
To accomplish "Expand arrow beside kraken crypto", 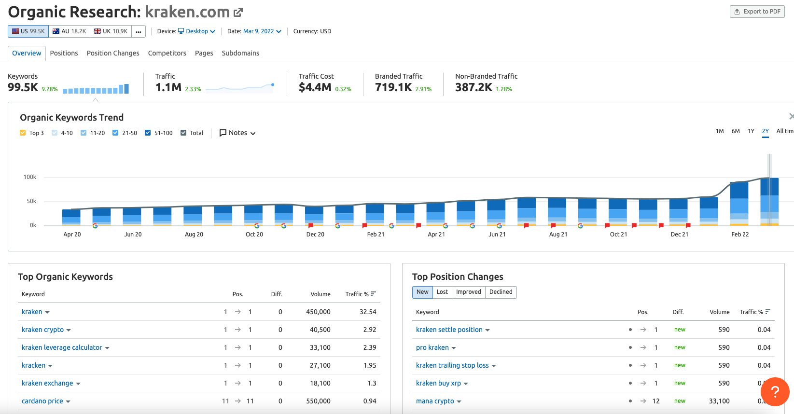I will [69, 331].
